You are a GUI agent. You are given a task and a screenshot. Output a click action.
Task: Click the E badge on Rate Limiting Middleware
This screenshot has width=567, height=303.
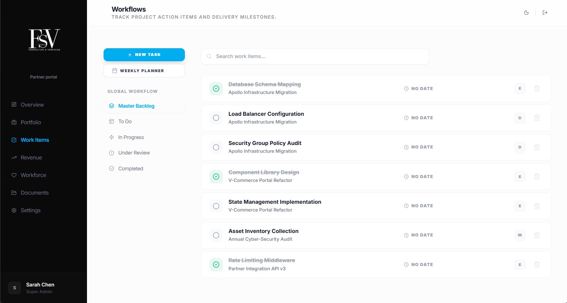pos(520,265)
